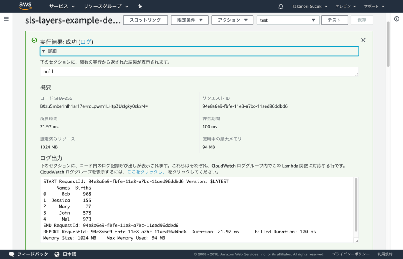Click the success checkmark icon

tap(34, 40)
